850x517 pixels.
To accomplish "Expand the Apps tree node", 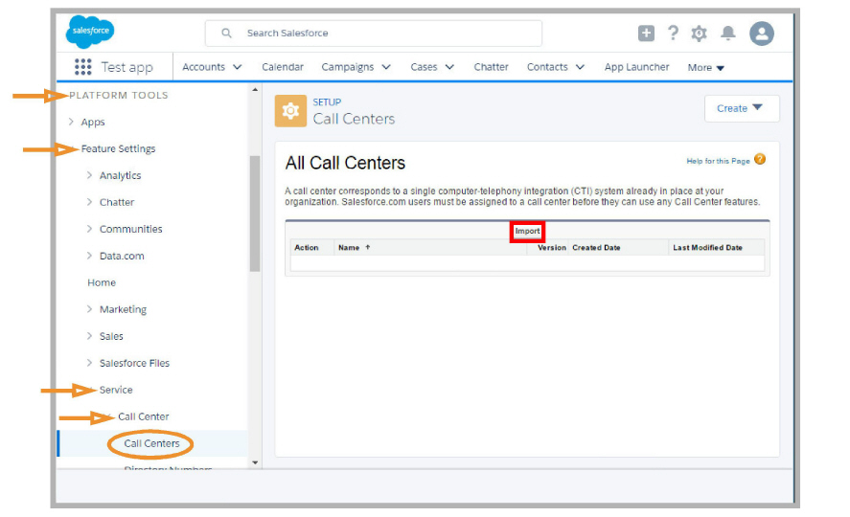I will tap(71, 122).
